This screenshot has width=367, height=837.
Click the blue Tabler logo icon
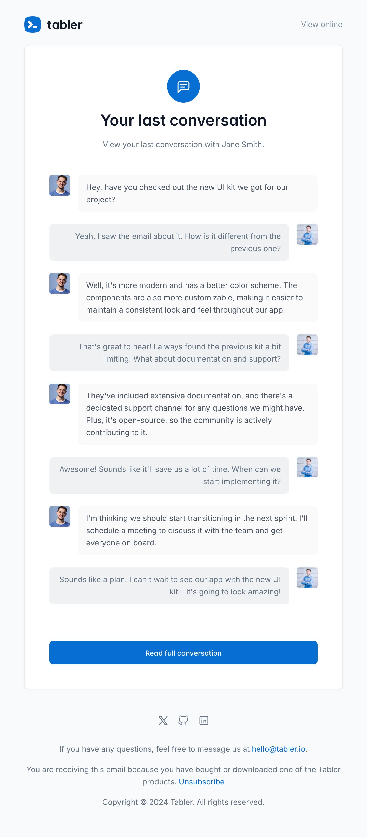click(x=33, y=25)
